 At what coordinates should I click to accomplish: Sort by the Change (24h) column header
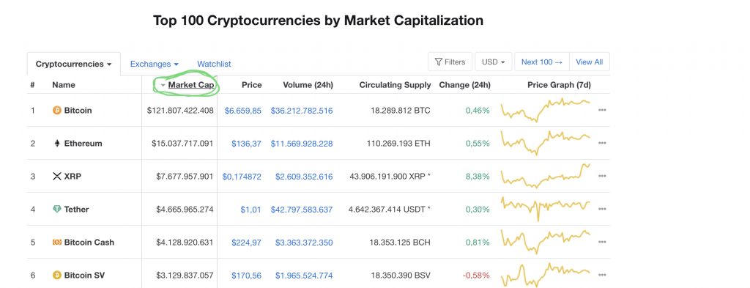[464, 85]
